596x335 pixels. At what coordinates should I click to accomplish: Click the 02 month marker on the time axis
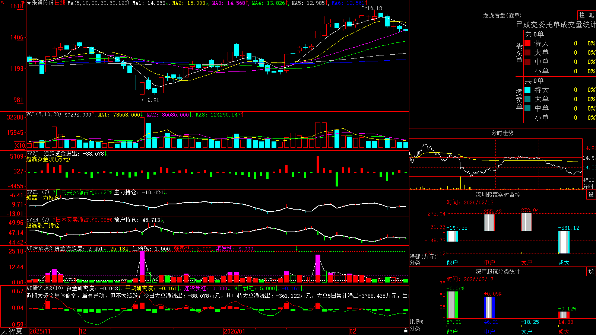click(x=353, y=331)
